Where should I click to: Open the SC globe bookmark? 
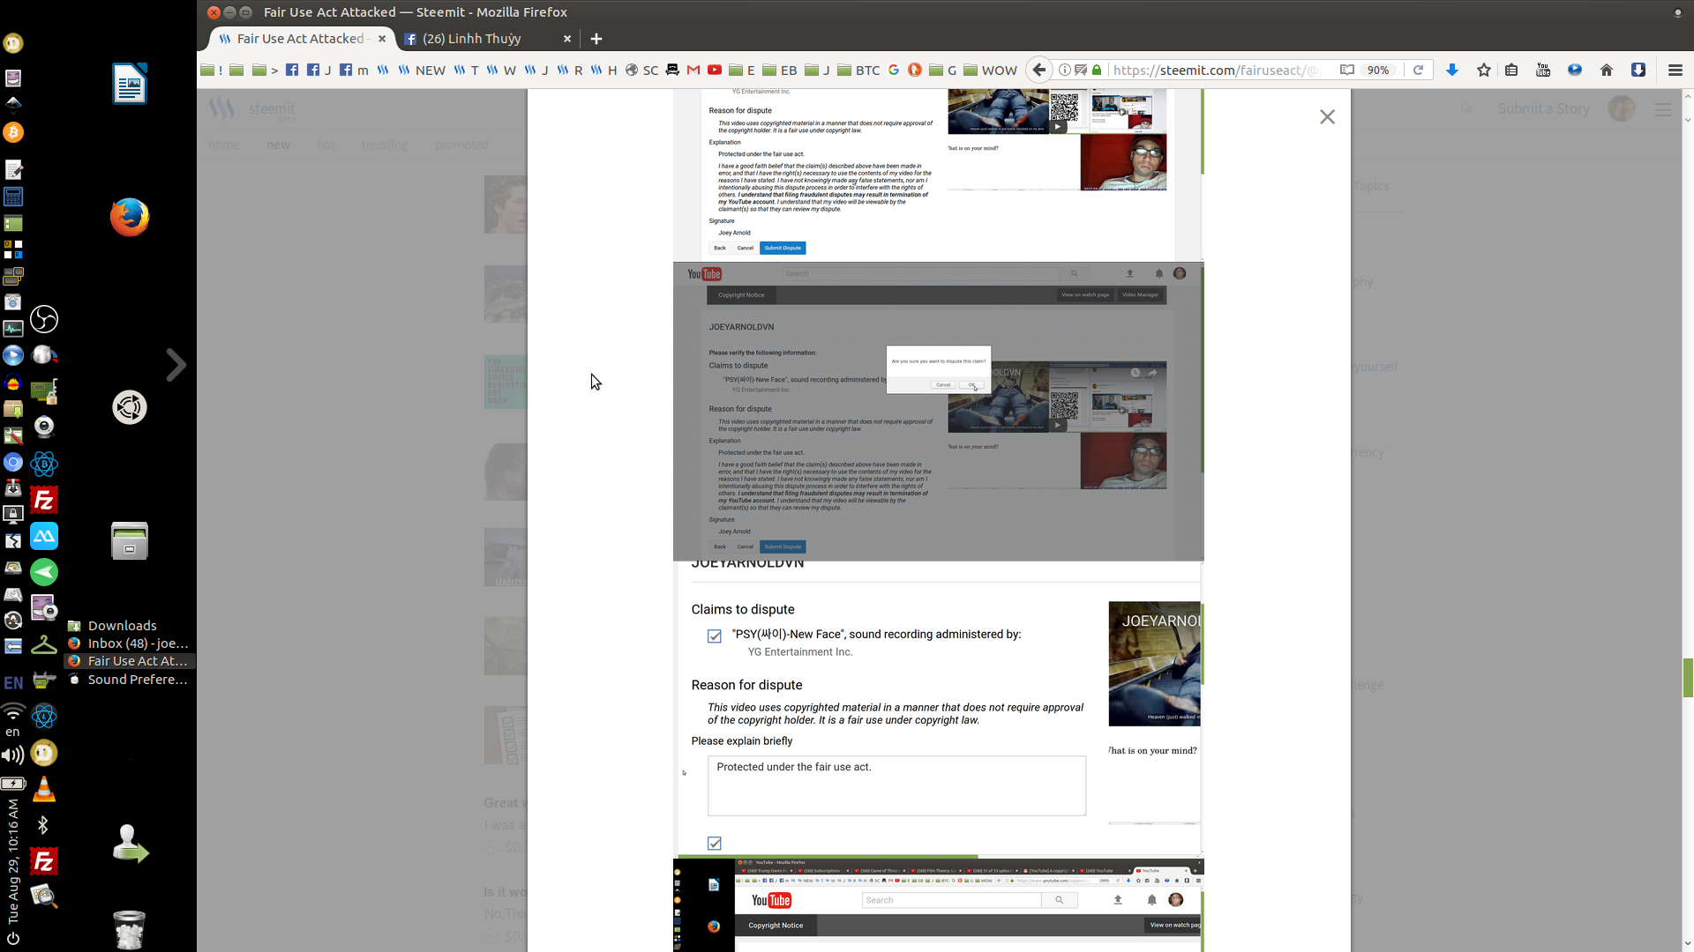coord(642,70)
